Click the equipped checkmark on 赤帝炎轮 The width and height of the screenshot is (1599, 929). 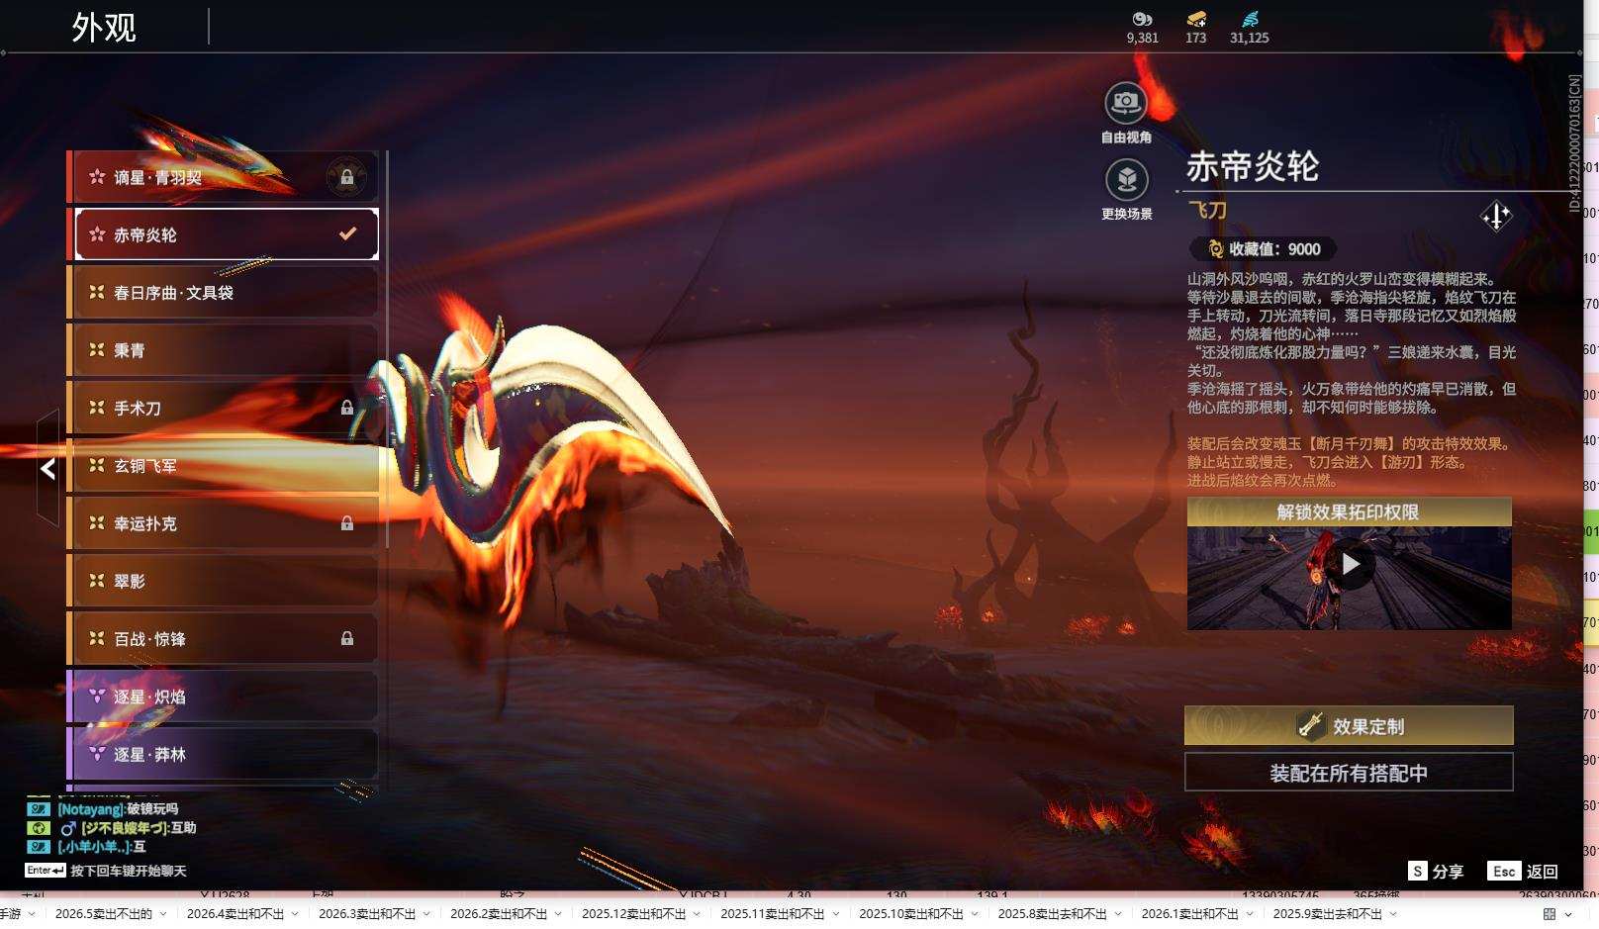(x=347, y=234)
